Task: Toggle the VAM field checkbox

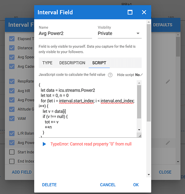Action: 12,118
